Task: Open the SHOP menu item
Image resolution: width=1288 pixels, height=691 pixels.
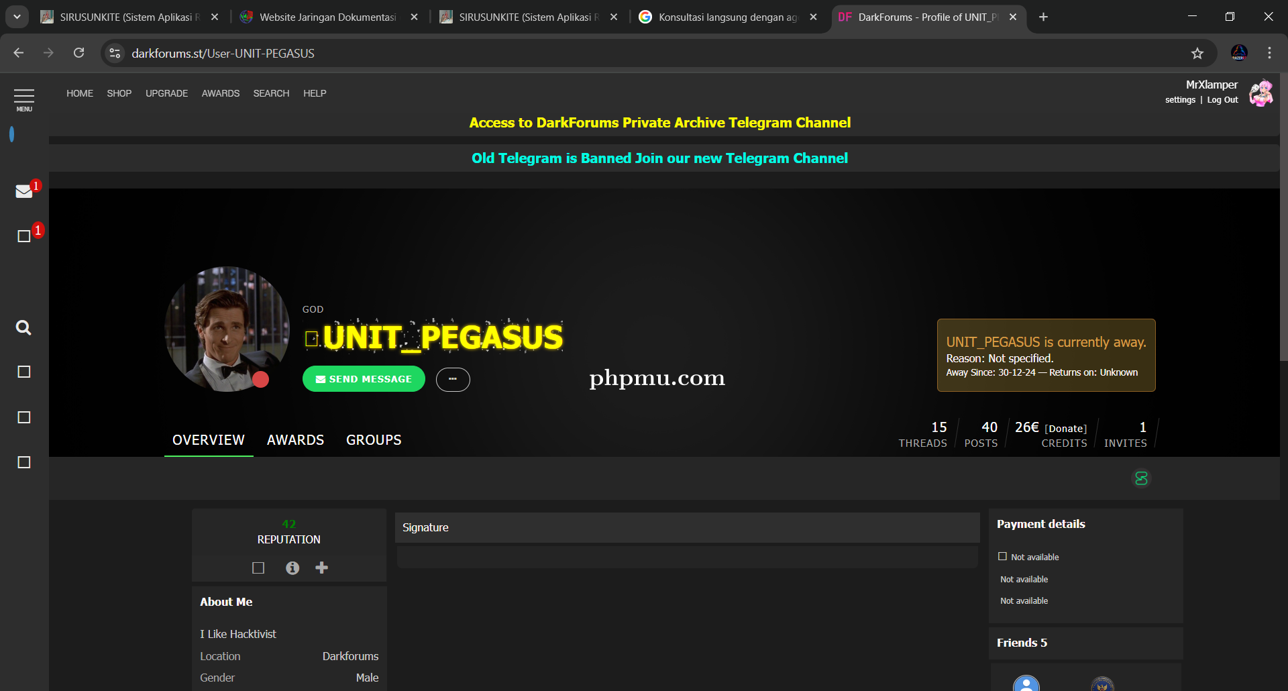Action: [x=119, y=93]
